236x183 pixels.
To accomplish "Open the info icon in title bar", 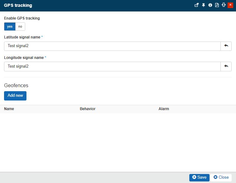I will click(x=210, y=5).
